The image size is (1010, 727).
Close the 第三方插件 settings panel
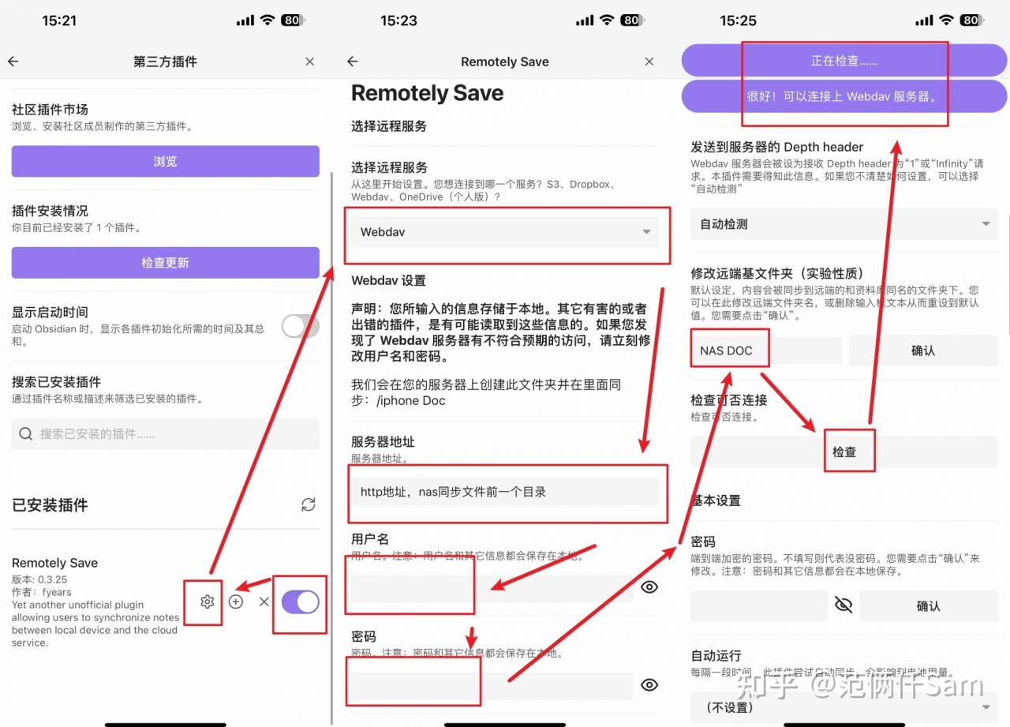310,62
